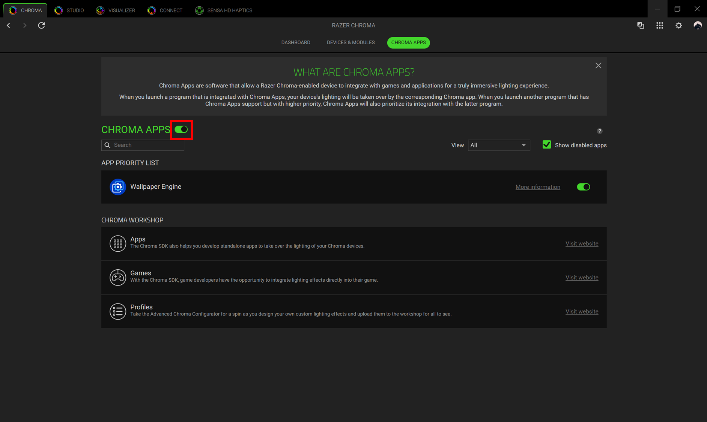The image size is (707, 422).
Task: Click the back navigation arrow
Action: pyautogui.click(x=8, y=25)
